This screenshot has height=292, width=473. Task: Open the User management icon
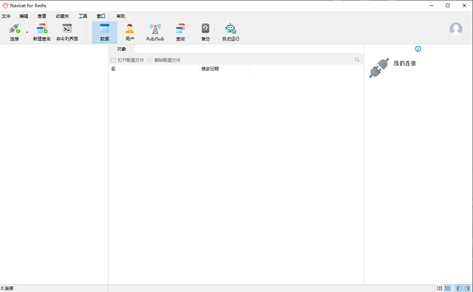click(x=130, y=29)
